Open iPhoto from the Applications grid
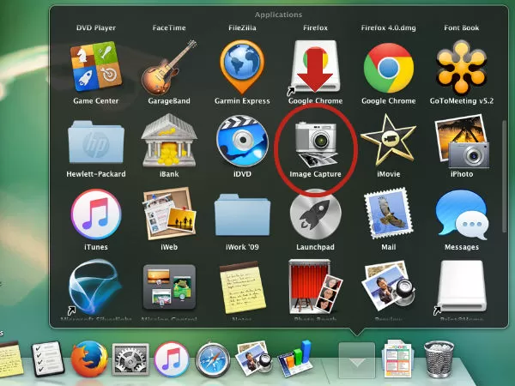Viewport: 515px width, 386px height. tap(462, 141)
